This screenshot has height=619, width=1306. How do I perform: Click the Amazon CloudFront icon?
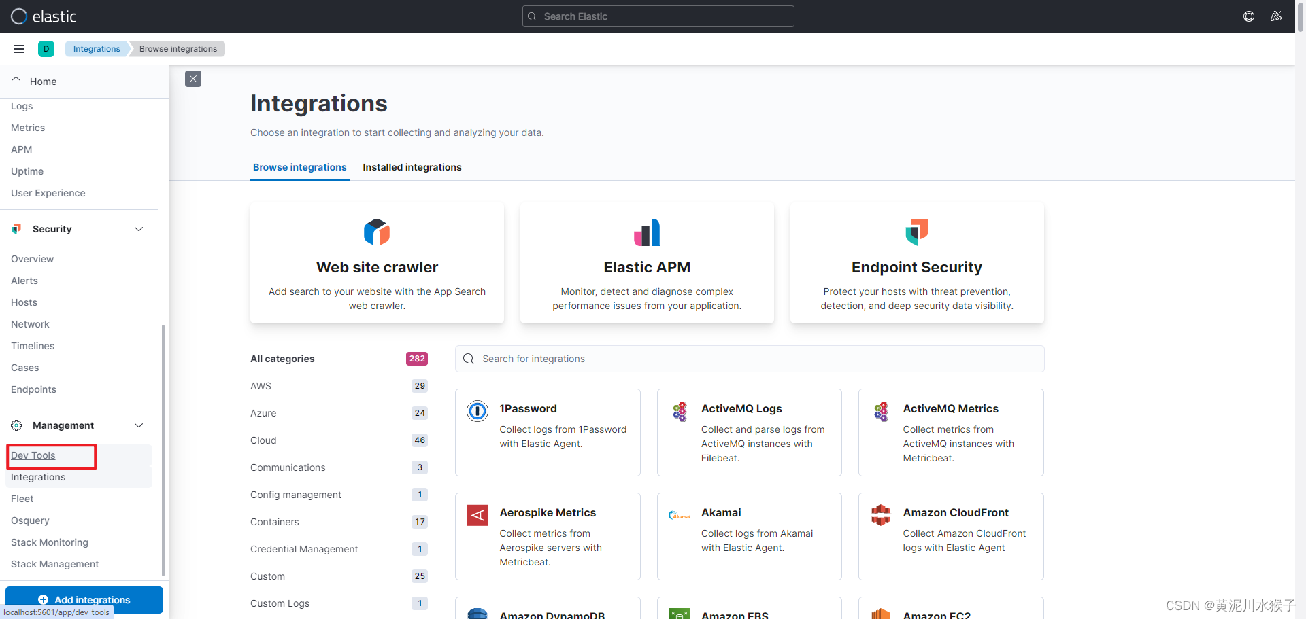pyautogui.click(x=881, y=515)
